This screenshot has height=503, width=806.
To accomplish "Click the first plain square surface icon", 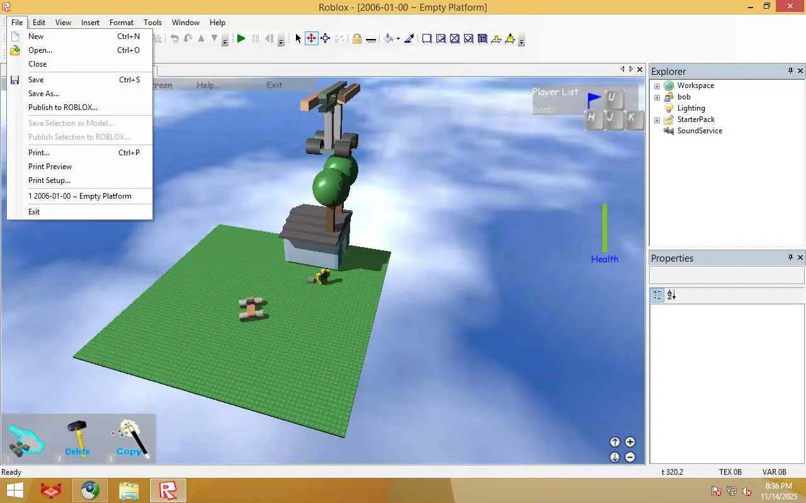I will 427,39.
